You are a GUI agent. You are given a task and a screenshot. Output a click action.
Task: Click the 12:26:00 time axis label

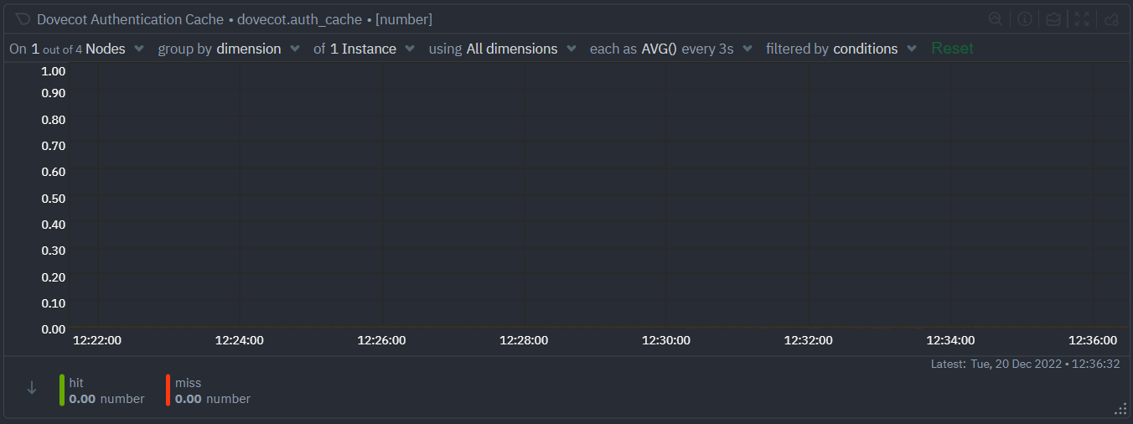click(x=381, y=340)
